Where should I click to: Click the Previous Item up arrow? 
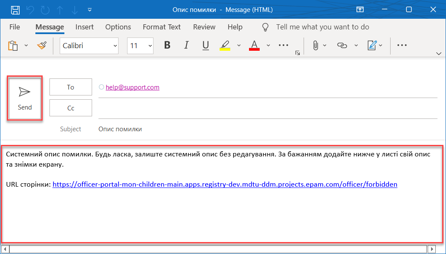click(60, 10)
